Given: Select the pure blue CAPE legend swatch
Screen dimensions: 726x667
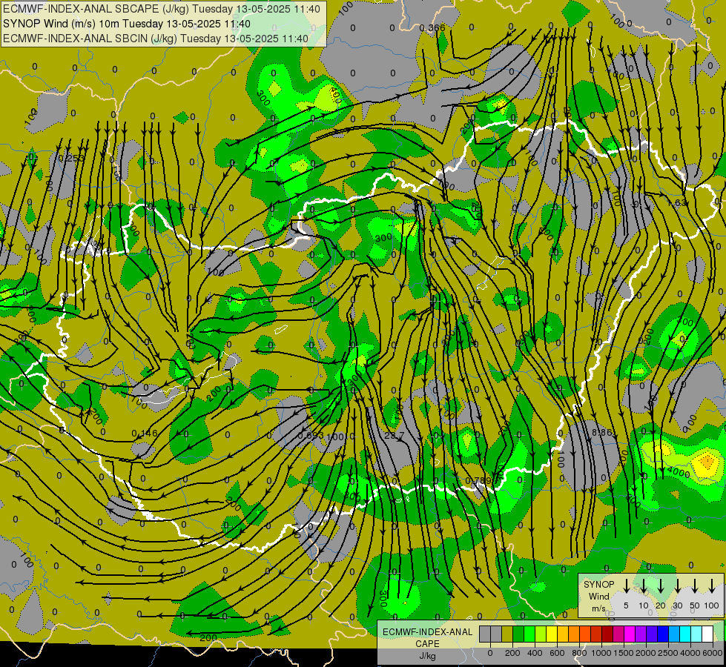Looking at the screenshot, I should tap(664, 634).
